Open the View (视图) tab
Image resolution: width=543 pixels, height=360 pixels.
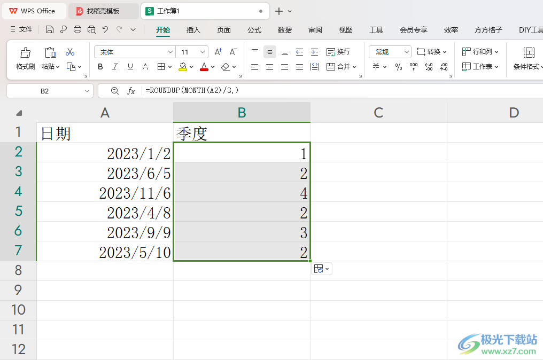pyautogui.click(x=346, y=30)
